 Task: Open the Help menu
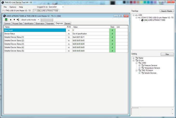tap(21, 7)
